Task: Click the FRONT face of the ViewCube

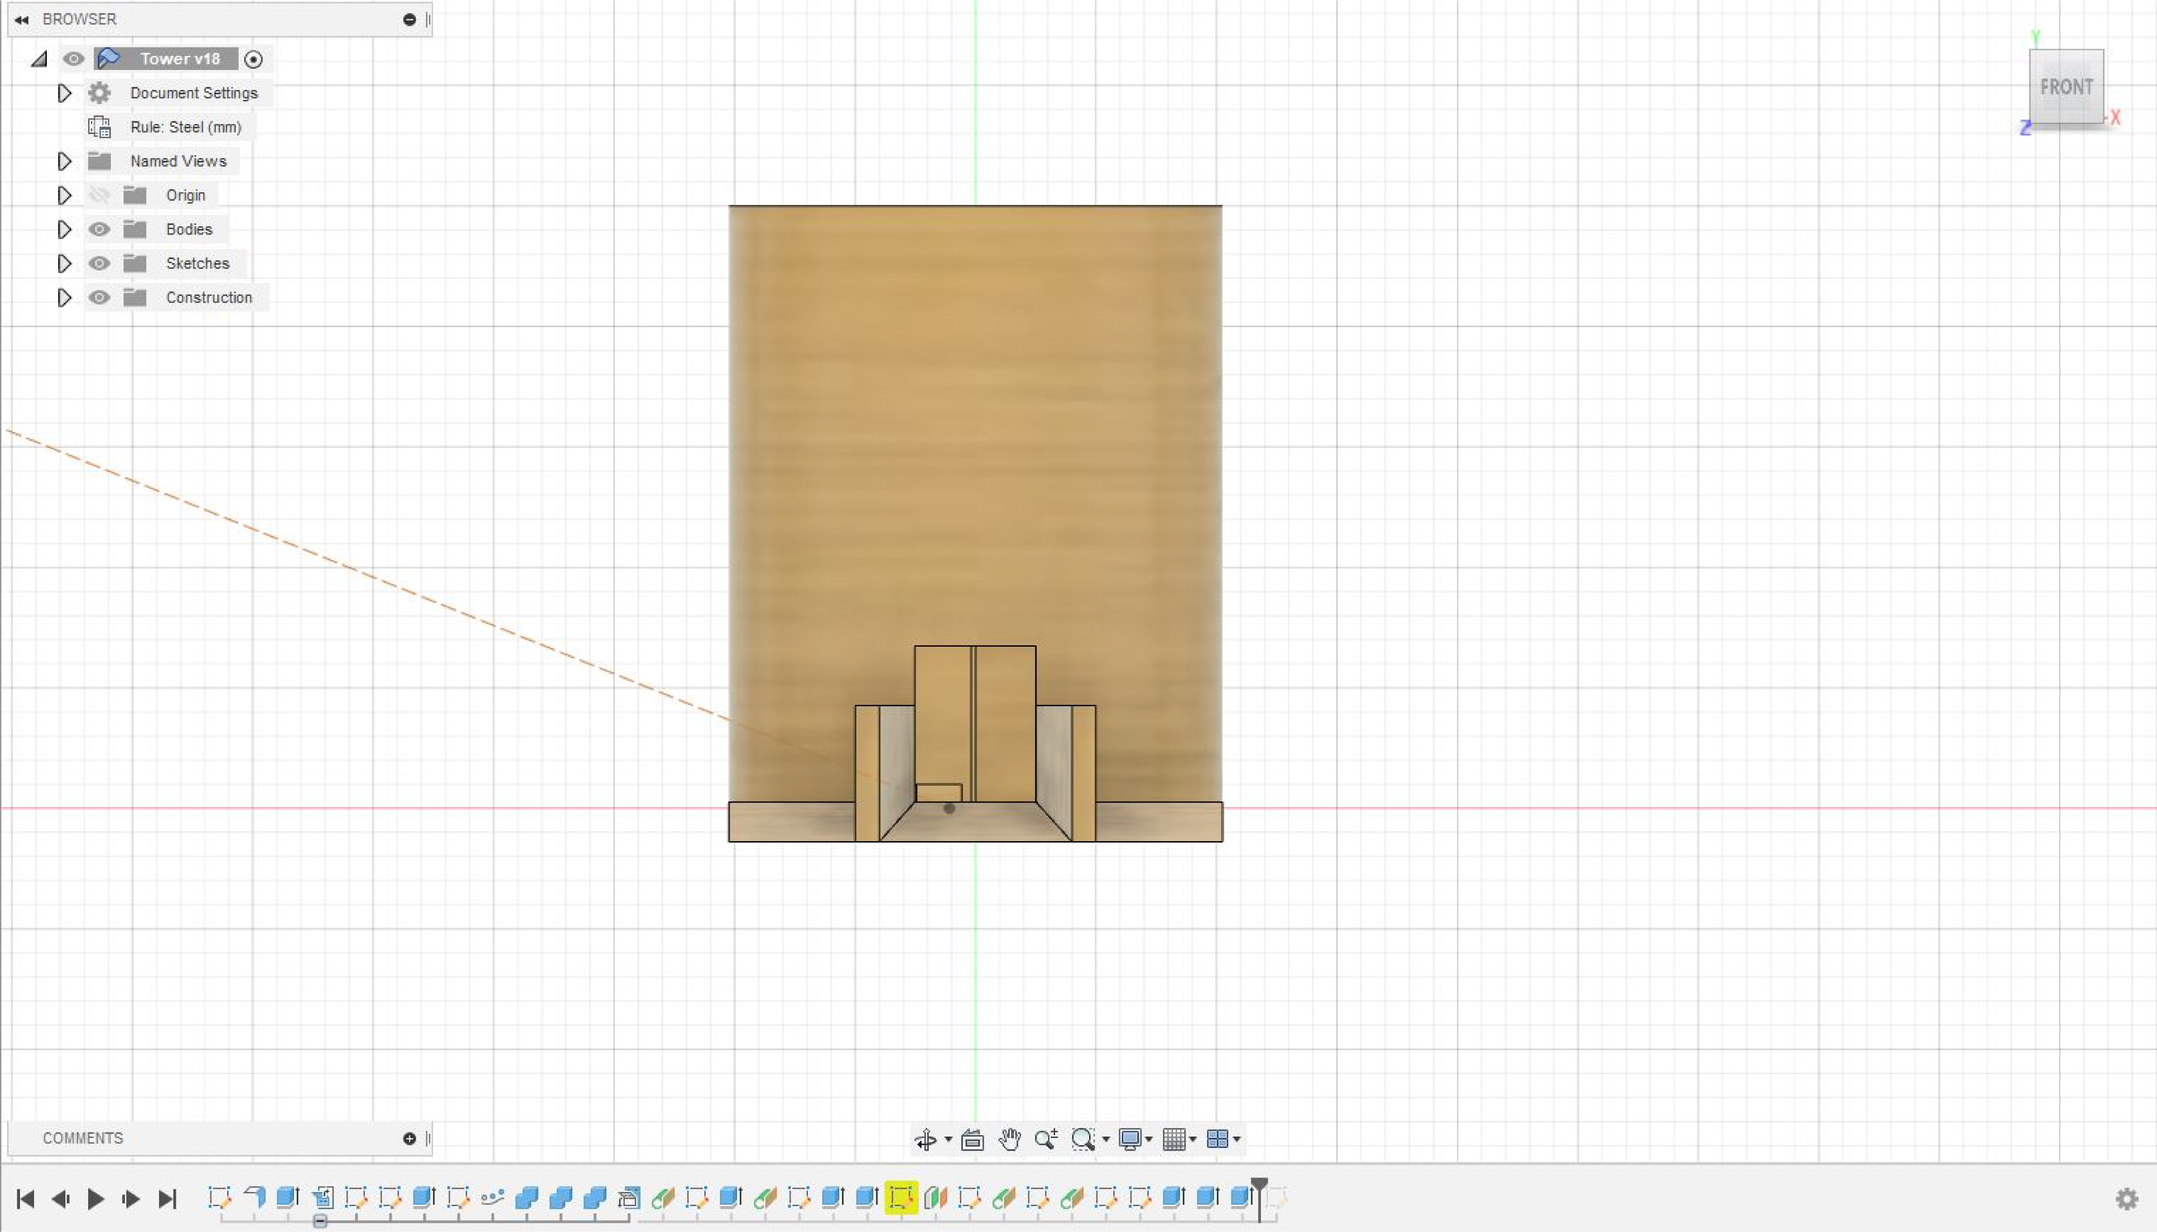Action: 2066,86
